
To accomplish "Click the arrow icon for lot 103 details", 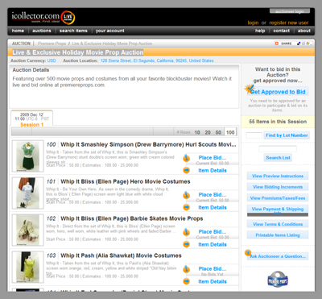I will pos(186,281).
